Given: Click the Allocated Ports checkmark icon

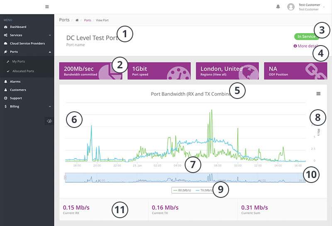Looking at the screenshot, I should (x=8, y=71).
